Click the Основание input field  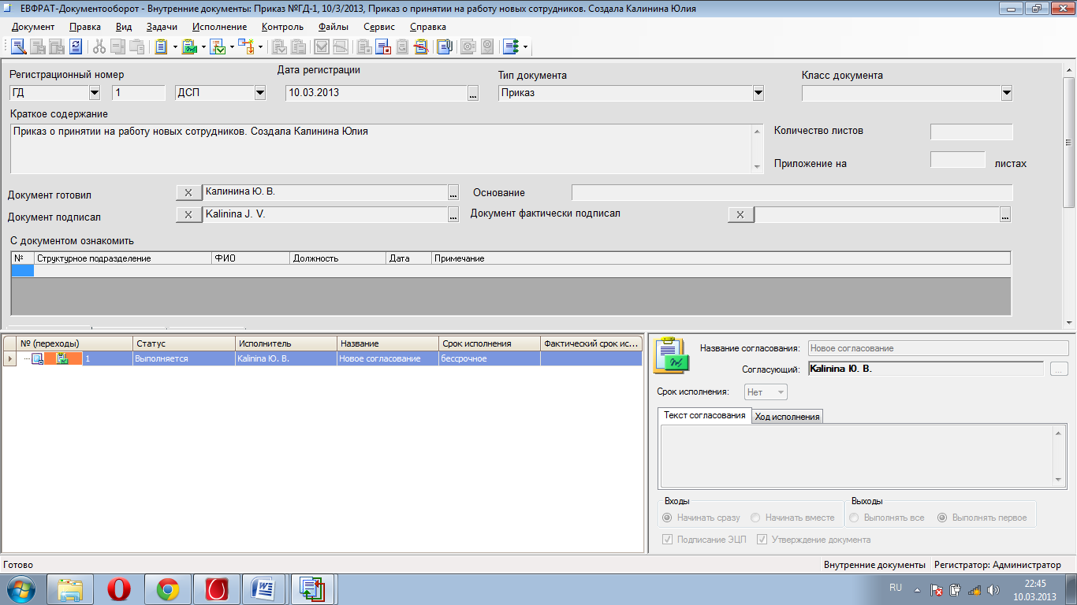[792, 192]
